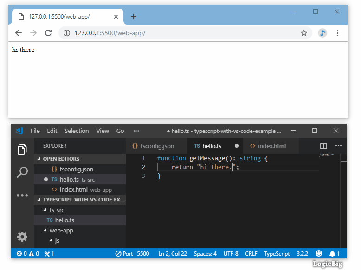Select hello.ts ts-src in Open Editors
Screen dimensions: 361x270
80,180
